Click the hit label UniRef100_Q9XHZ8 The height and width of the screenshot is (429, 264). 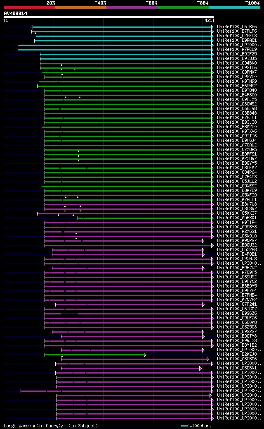237,259
